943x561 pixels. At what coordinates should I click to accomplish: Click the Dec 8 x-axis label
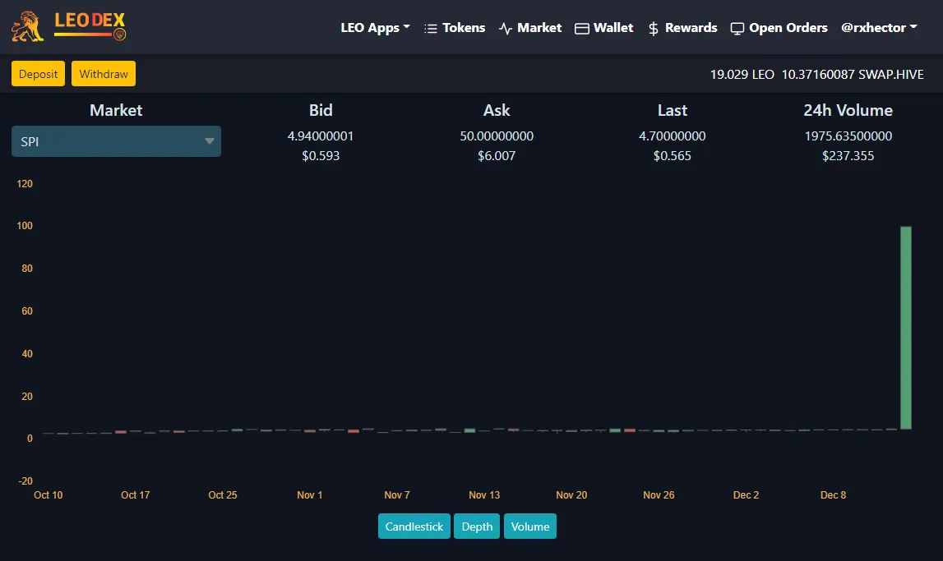[833, 495]
